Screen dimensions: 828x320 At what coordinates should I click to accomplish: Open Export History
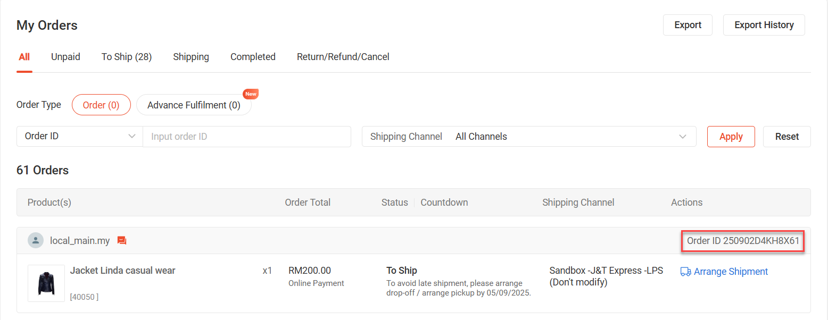tap(764, 25)
